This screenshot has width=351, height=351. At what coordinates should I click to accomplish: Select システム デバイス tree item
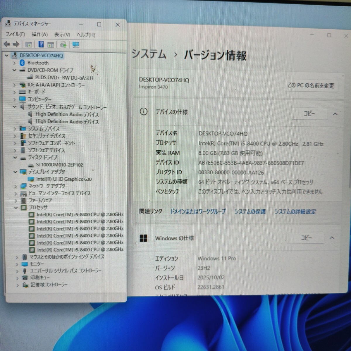[44, 129]
